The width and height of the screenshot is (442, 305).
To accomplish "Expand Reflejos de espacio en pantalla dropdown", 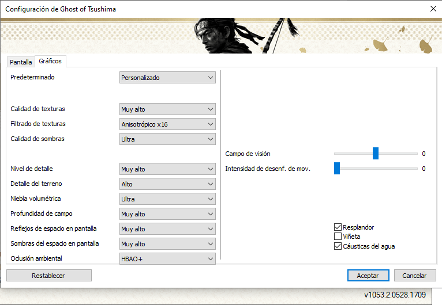I will (167, 229).
